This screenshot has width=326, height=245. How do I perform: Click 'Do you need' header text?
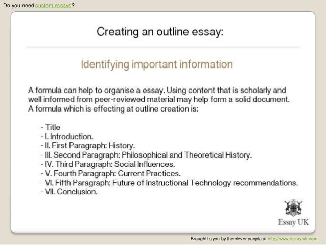(18, 5)
